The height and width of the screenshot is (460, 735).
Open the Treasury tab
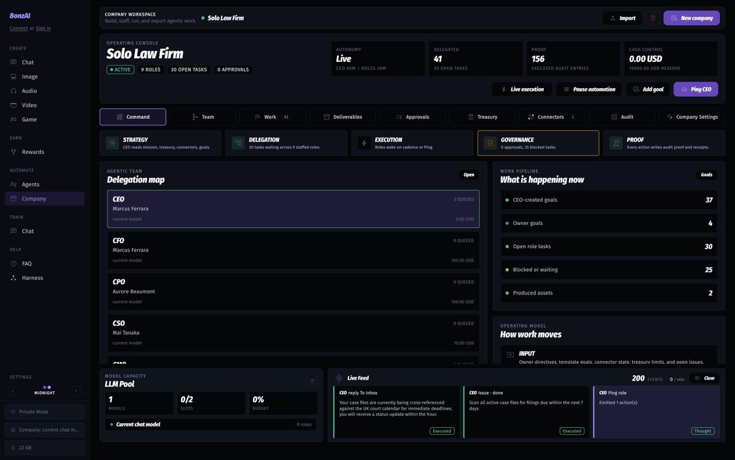click(x=482, y=117)
